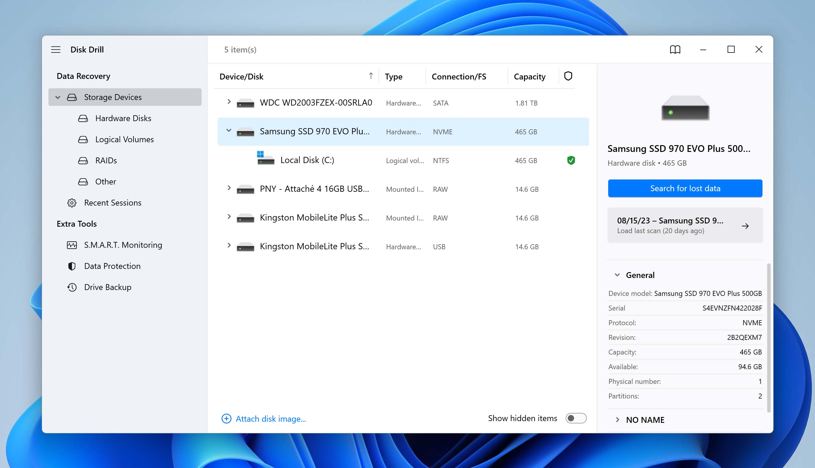
Task: Click the shield/protection column header icon
Action: [568, 76]
